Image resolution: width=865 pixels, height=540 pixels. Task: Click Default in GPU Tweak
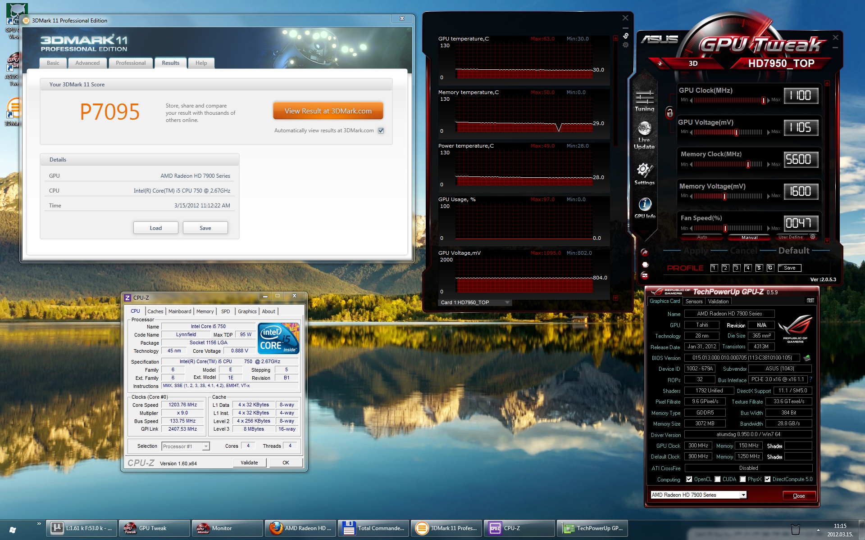point(794,251)
